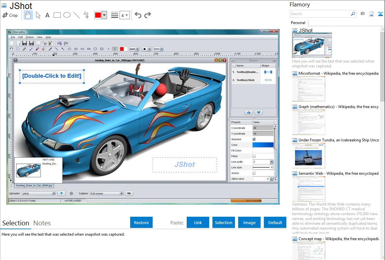
Task: Open the line width dropdown showing 4
Action: [125, 15]
